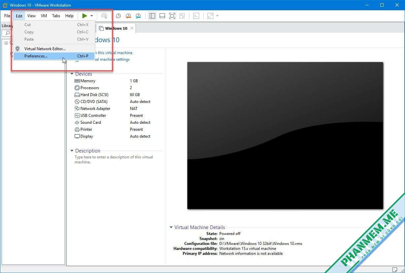Toggle the thumbnail bar icon

(x=162, y=16)
